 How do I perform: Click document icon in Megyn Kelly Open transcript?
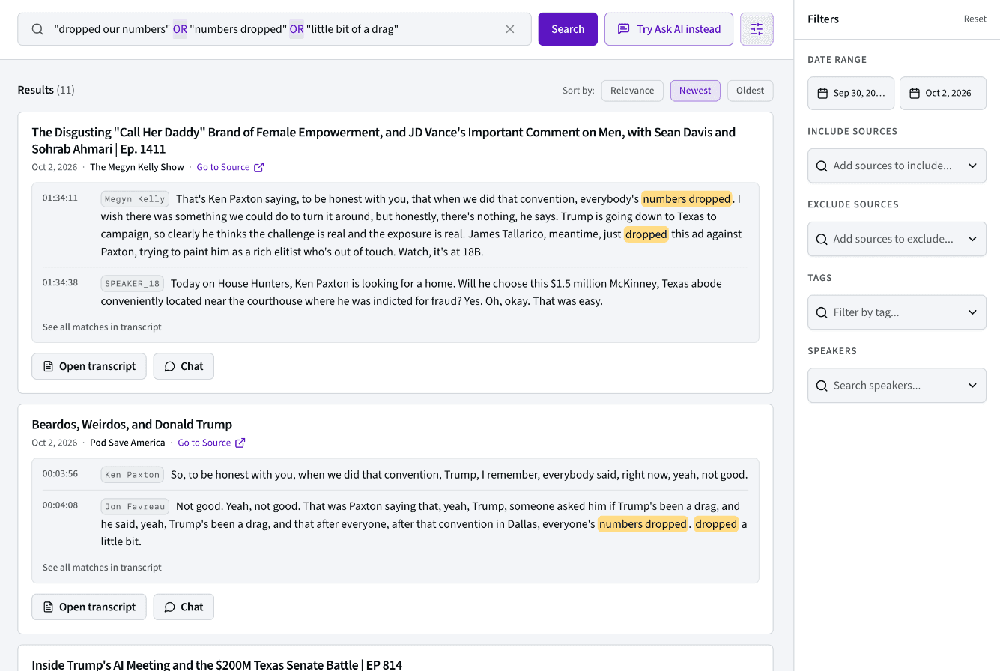tap(48, 366)
